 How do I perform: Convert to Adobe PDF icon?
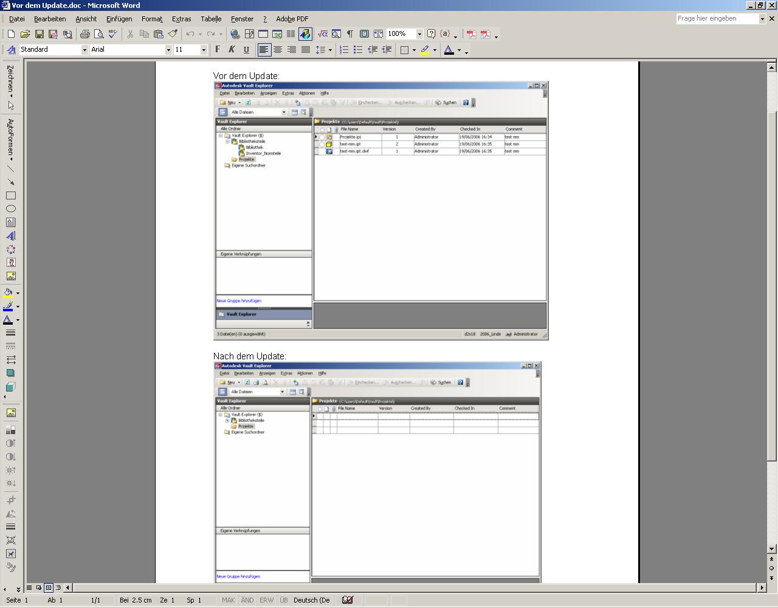click(471, 34)
